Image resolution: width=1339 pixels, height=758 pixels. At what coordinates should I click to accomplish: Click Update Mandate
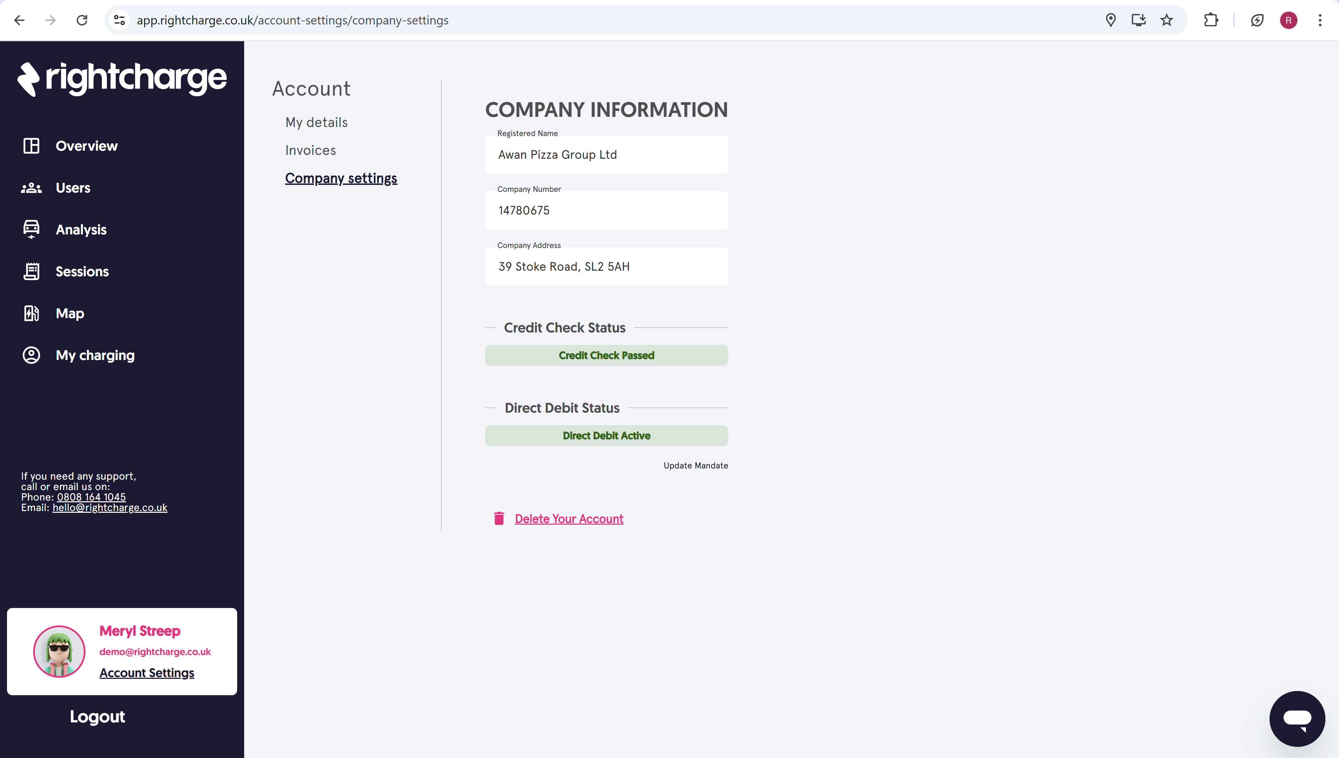tap(696, 465)
